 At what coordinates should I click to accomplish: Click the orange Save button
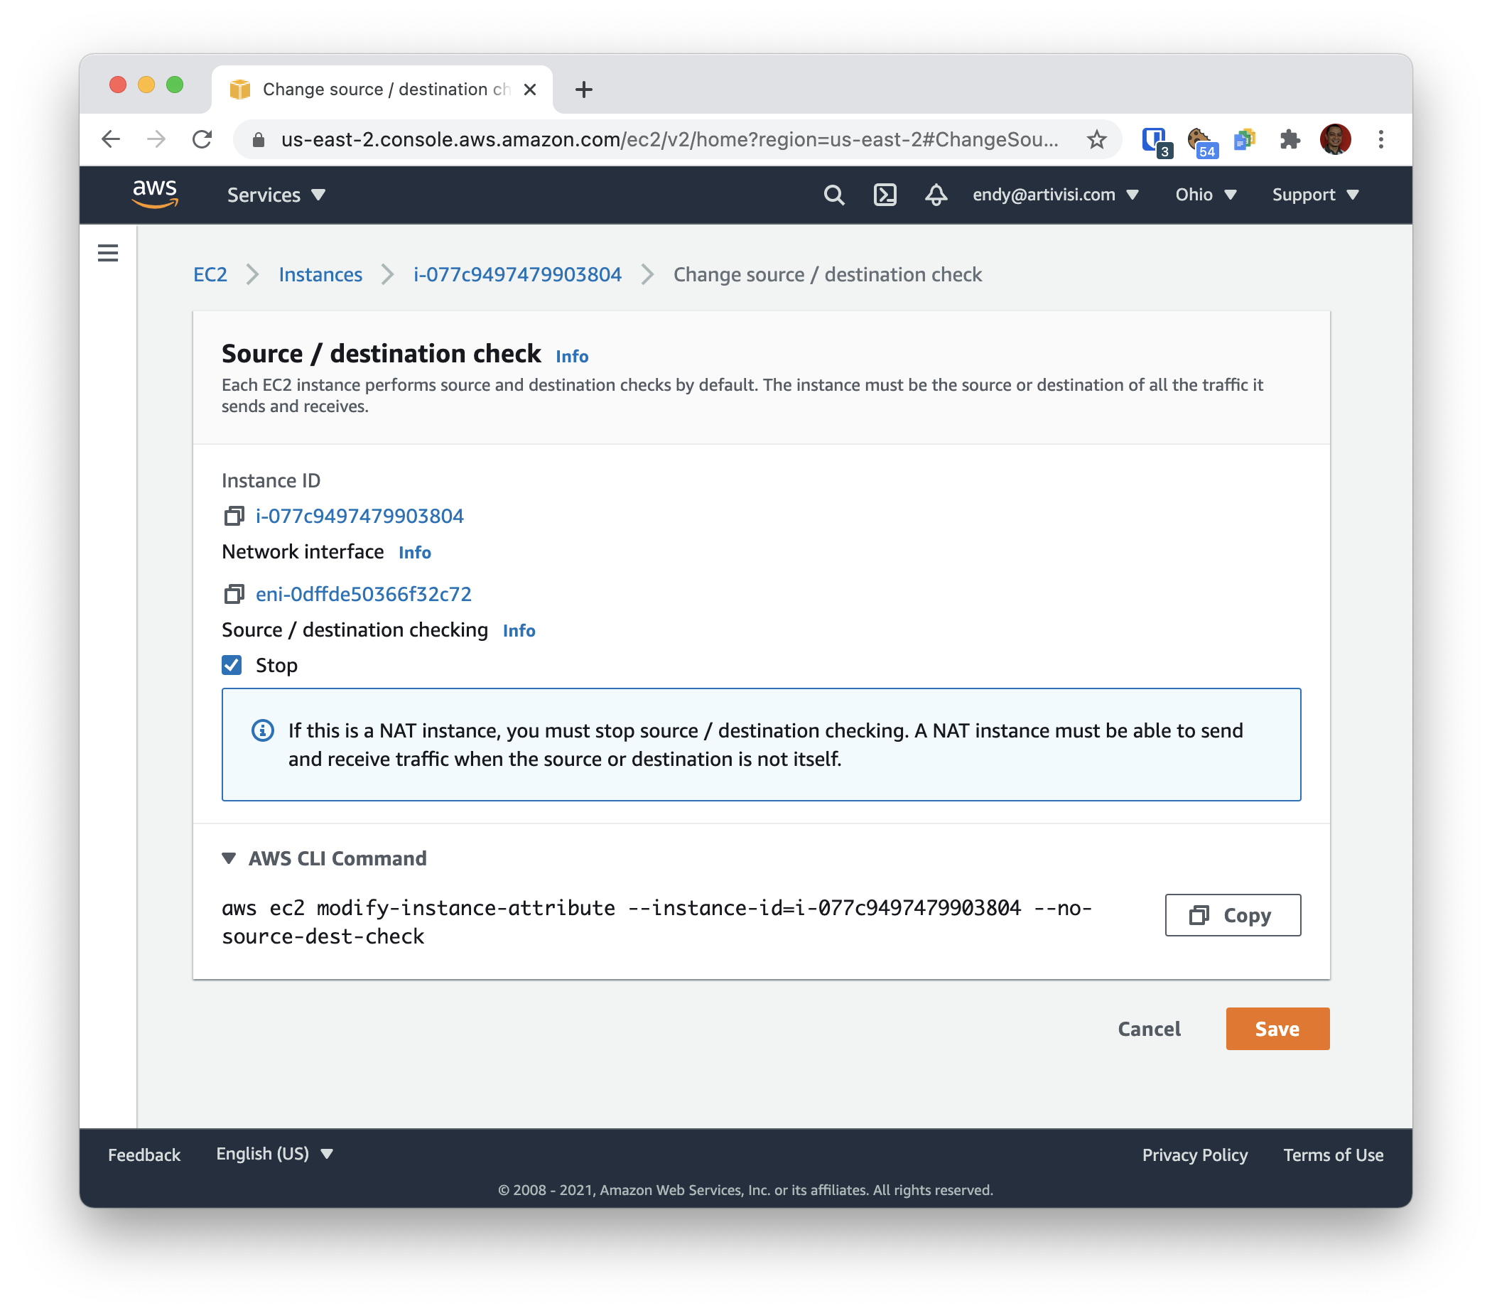(1277, 1029)
